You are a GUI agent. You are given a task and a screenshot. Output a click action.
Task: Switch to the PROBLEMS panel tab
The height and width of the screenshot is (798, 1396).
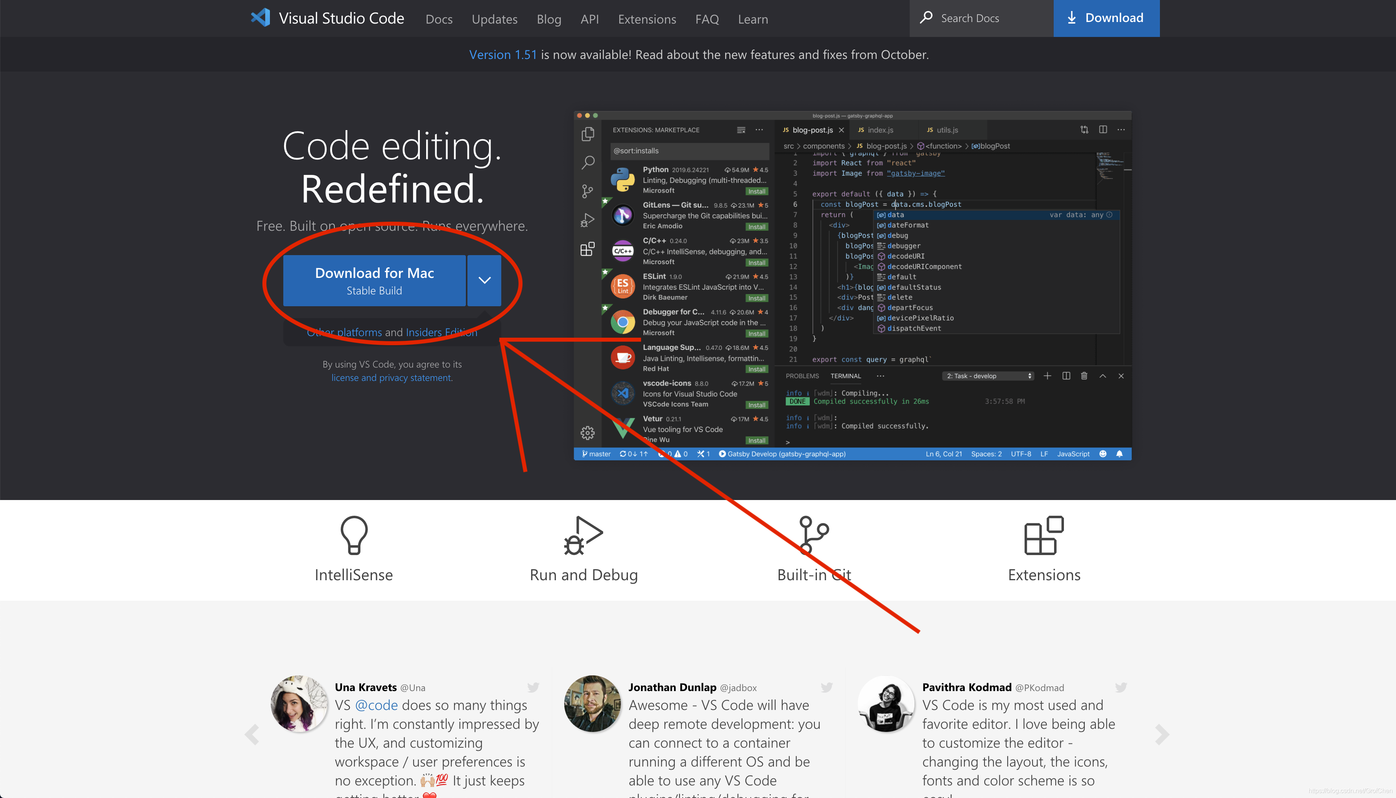(802, 376)
